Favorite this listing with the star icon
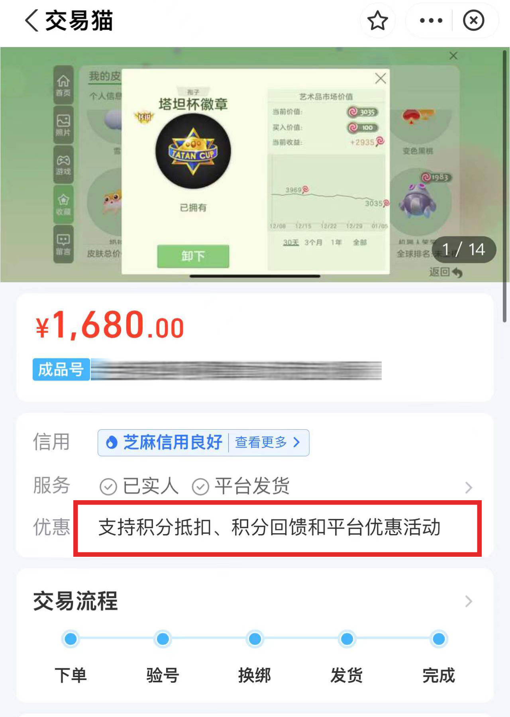 coord(377,21)
